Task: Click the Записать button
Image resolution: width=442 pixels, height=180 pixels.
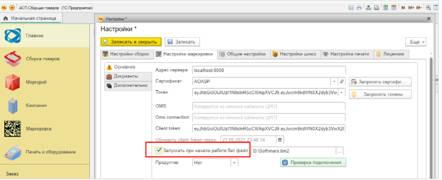Action: click(x=182, y=42)
